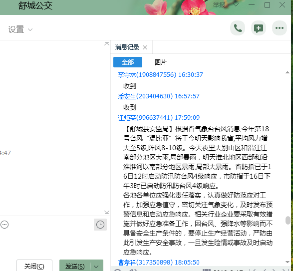293x271 pixels.
Task: Click the message record scrollbar thumb
Action: (288, 220)
